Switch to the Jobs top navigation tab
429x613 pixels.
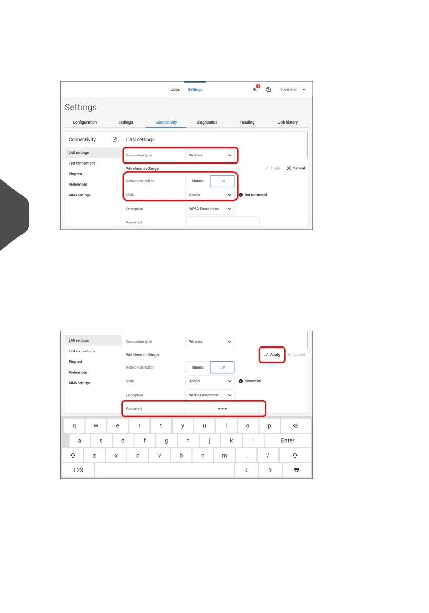[175, 90]
